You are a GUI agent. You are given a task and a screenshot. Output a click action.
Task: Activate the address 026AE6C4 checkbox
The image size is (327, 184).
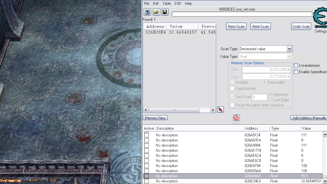click(x=146, y=155)
